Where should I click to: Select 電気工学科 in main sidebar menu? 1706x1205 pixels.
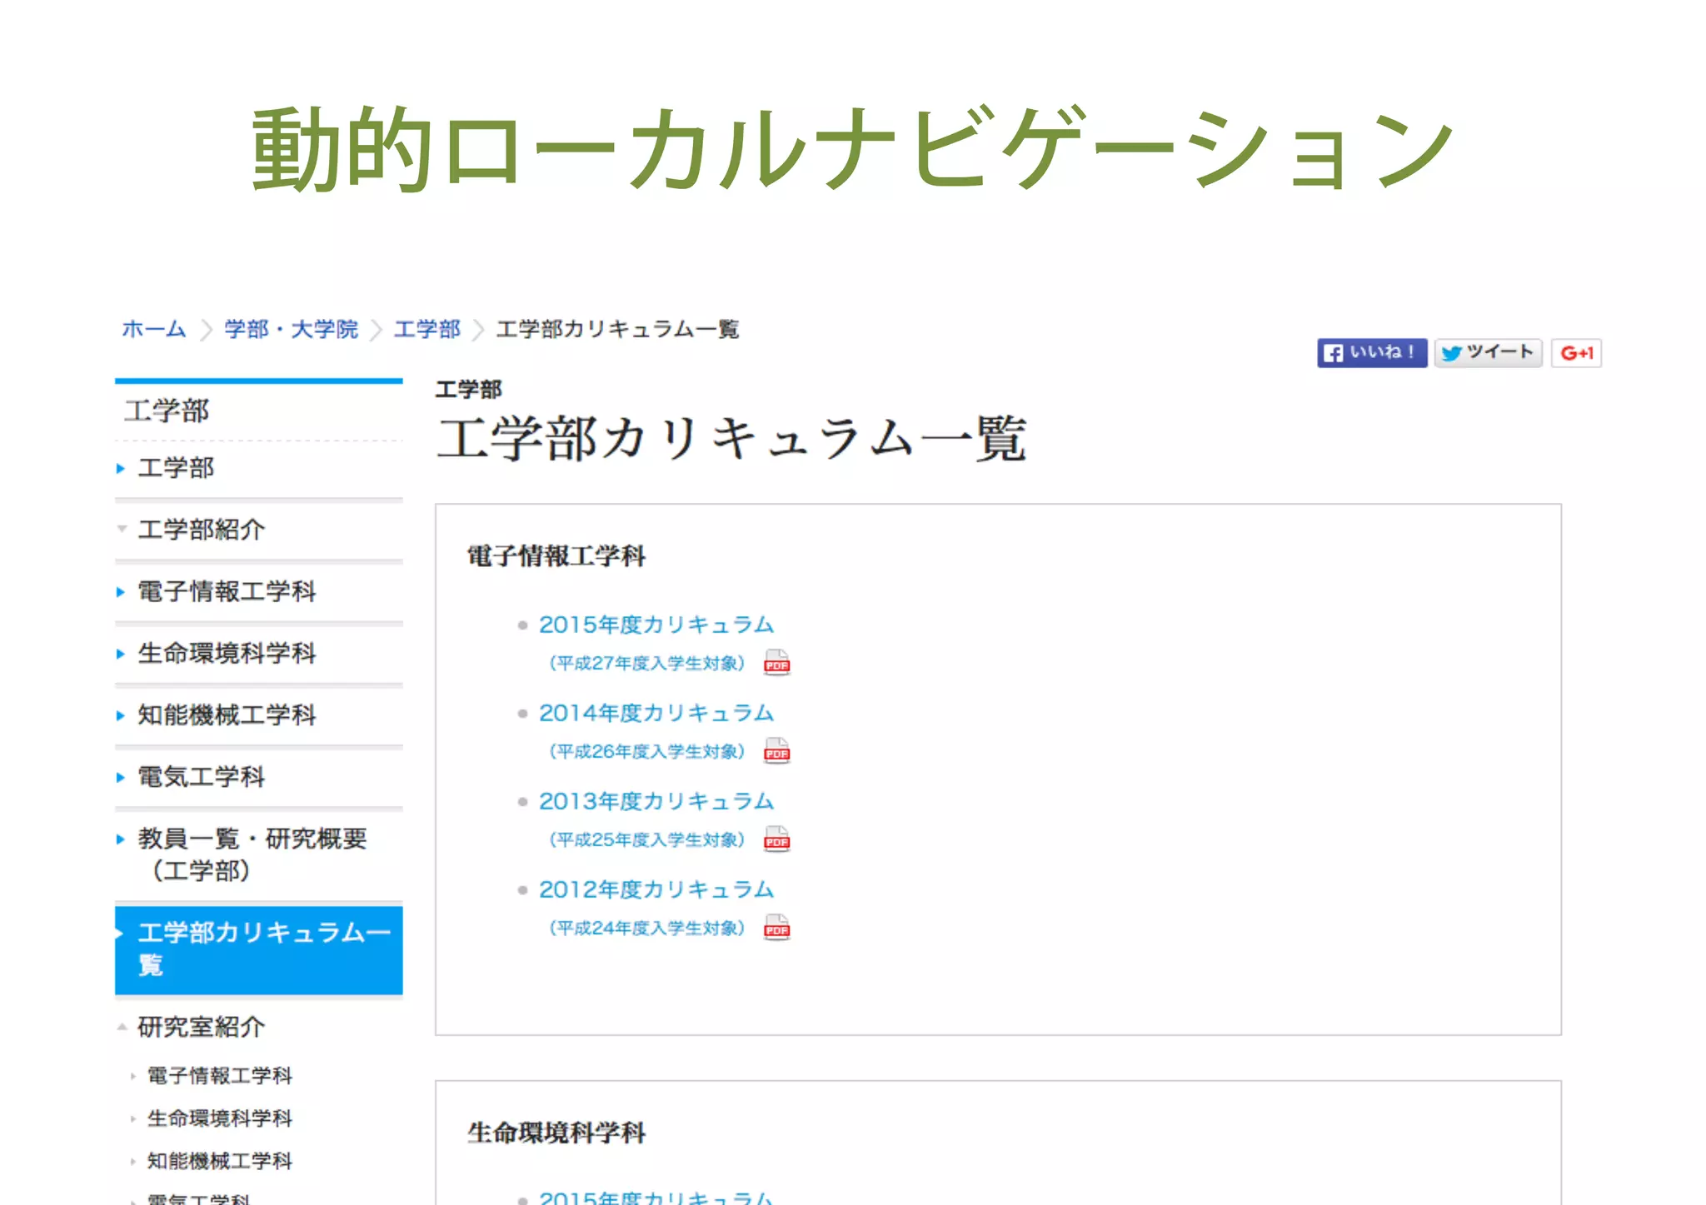(258, 777)
